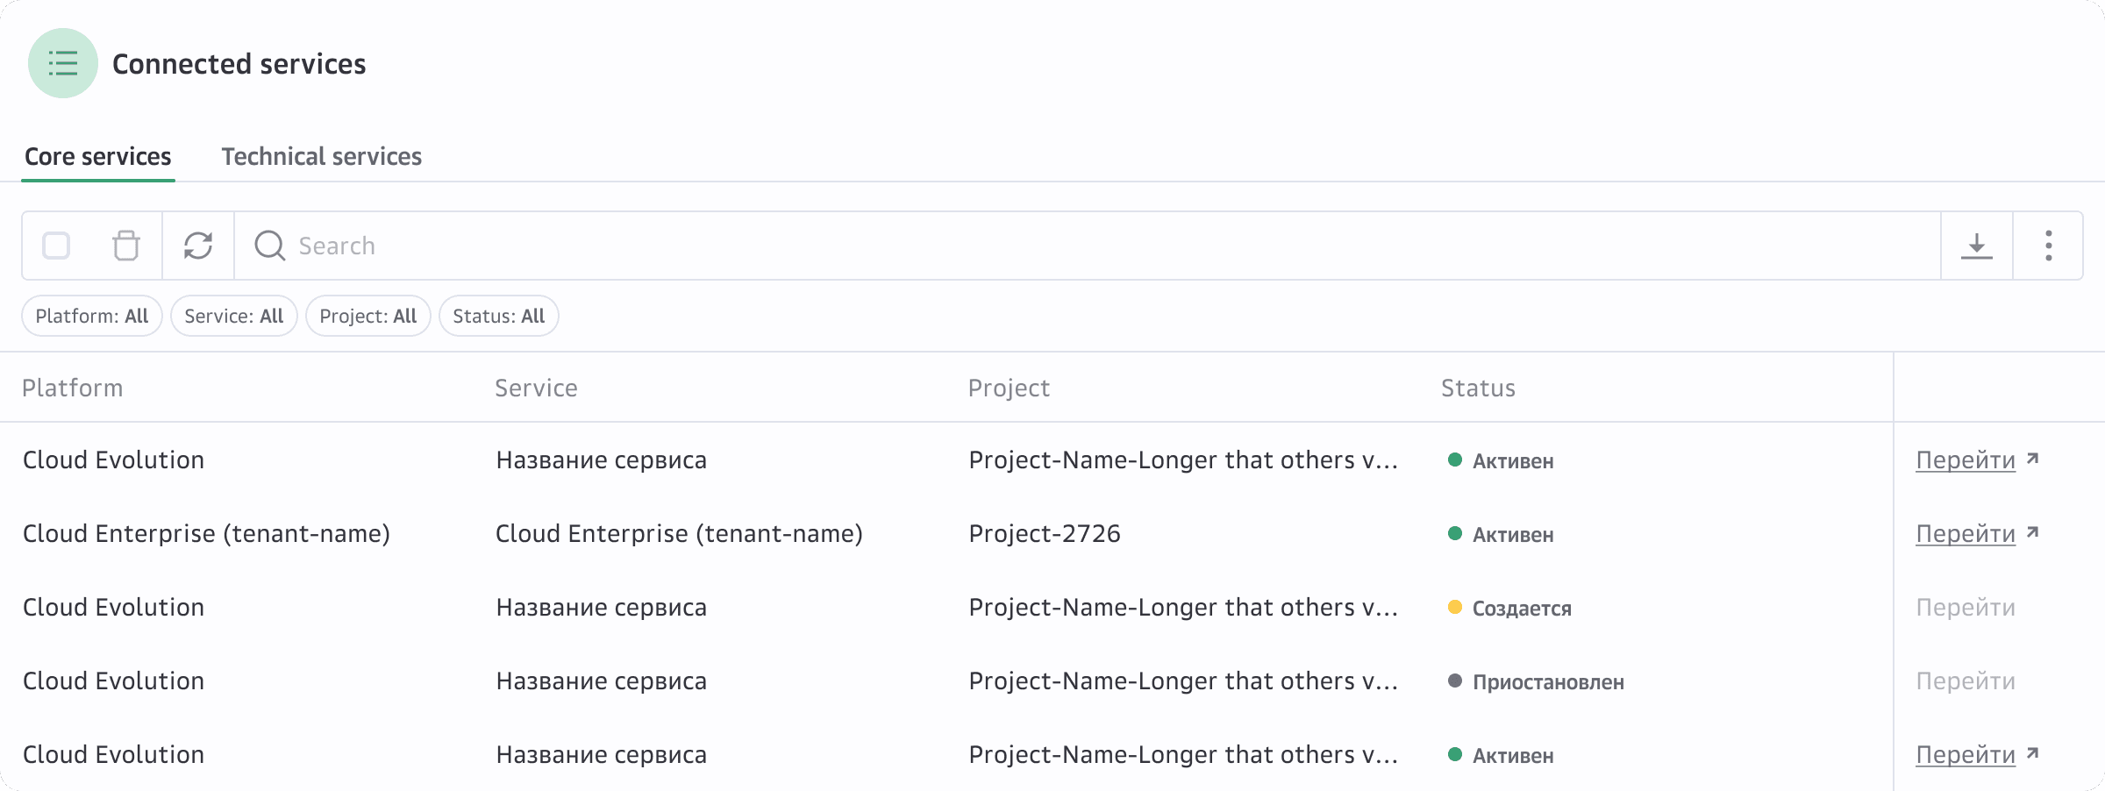Refresh the services list

198,246
